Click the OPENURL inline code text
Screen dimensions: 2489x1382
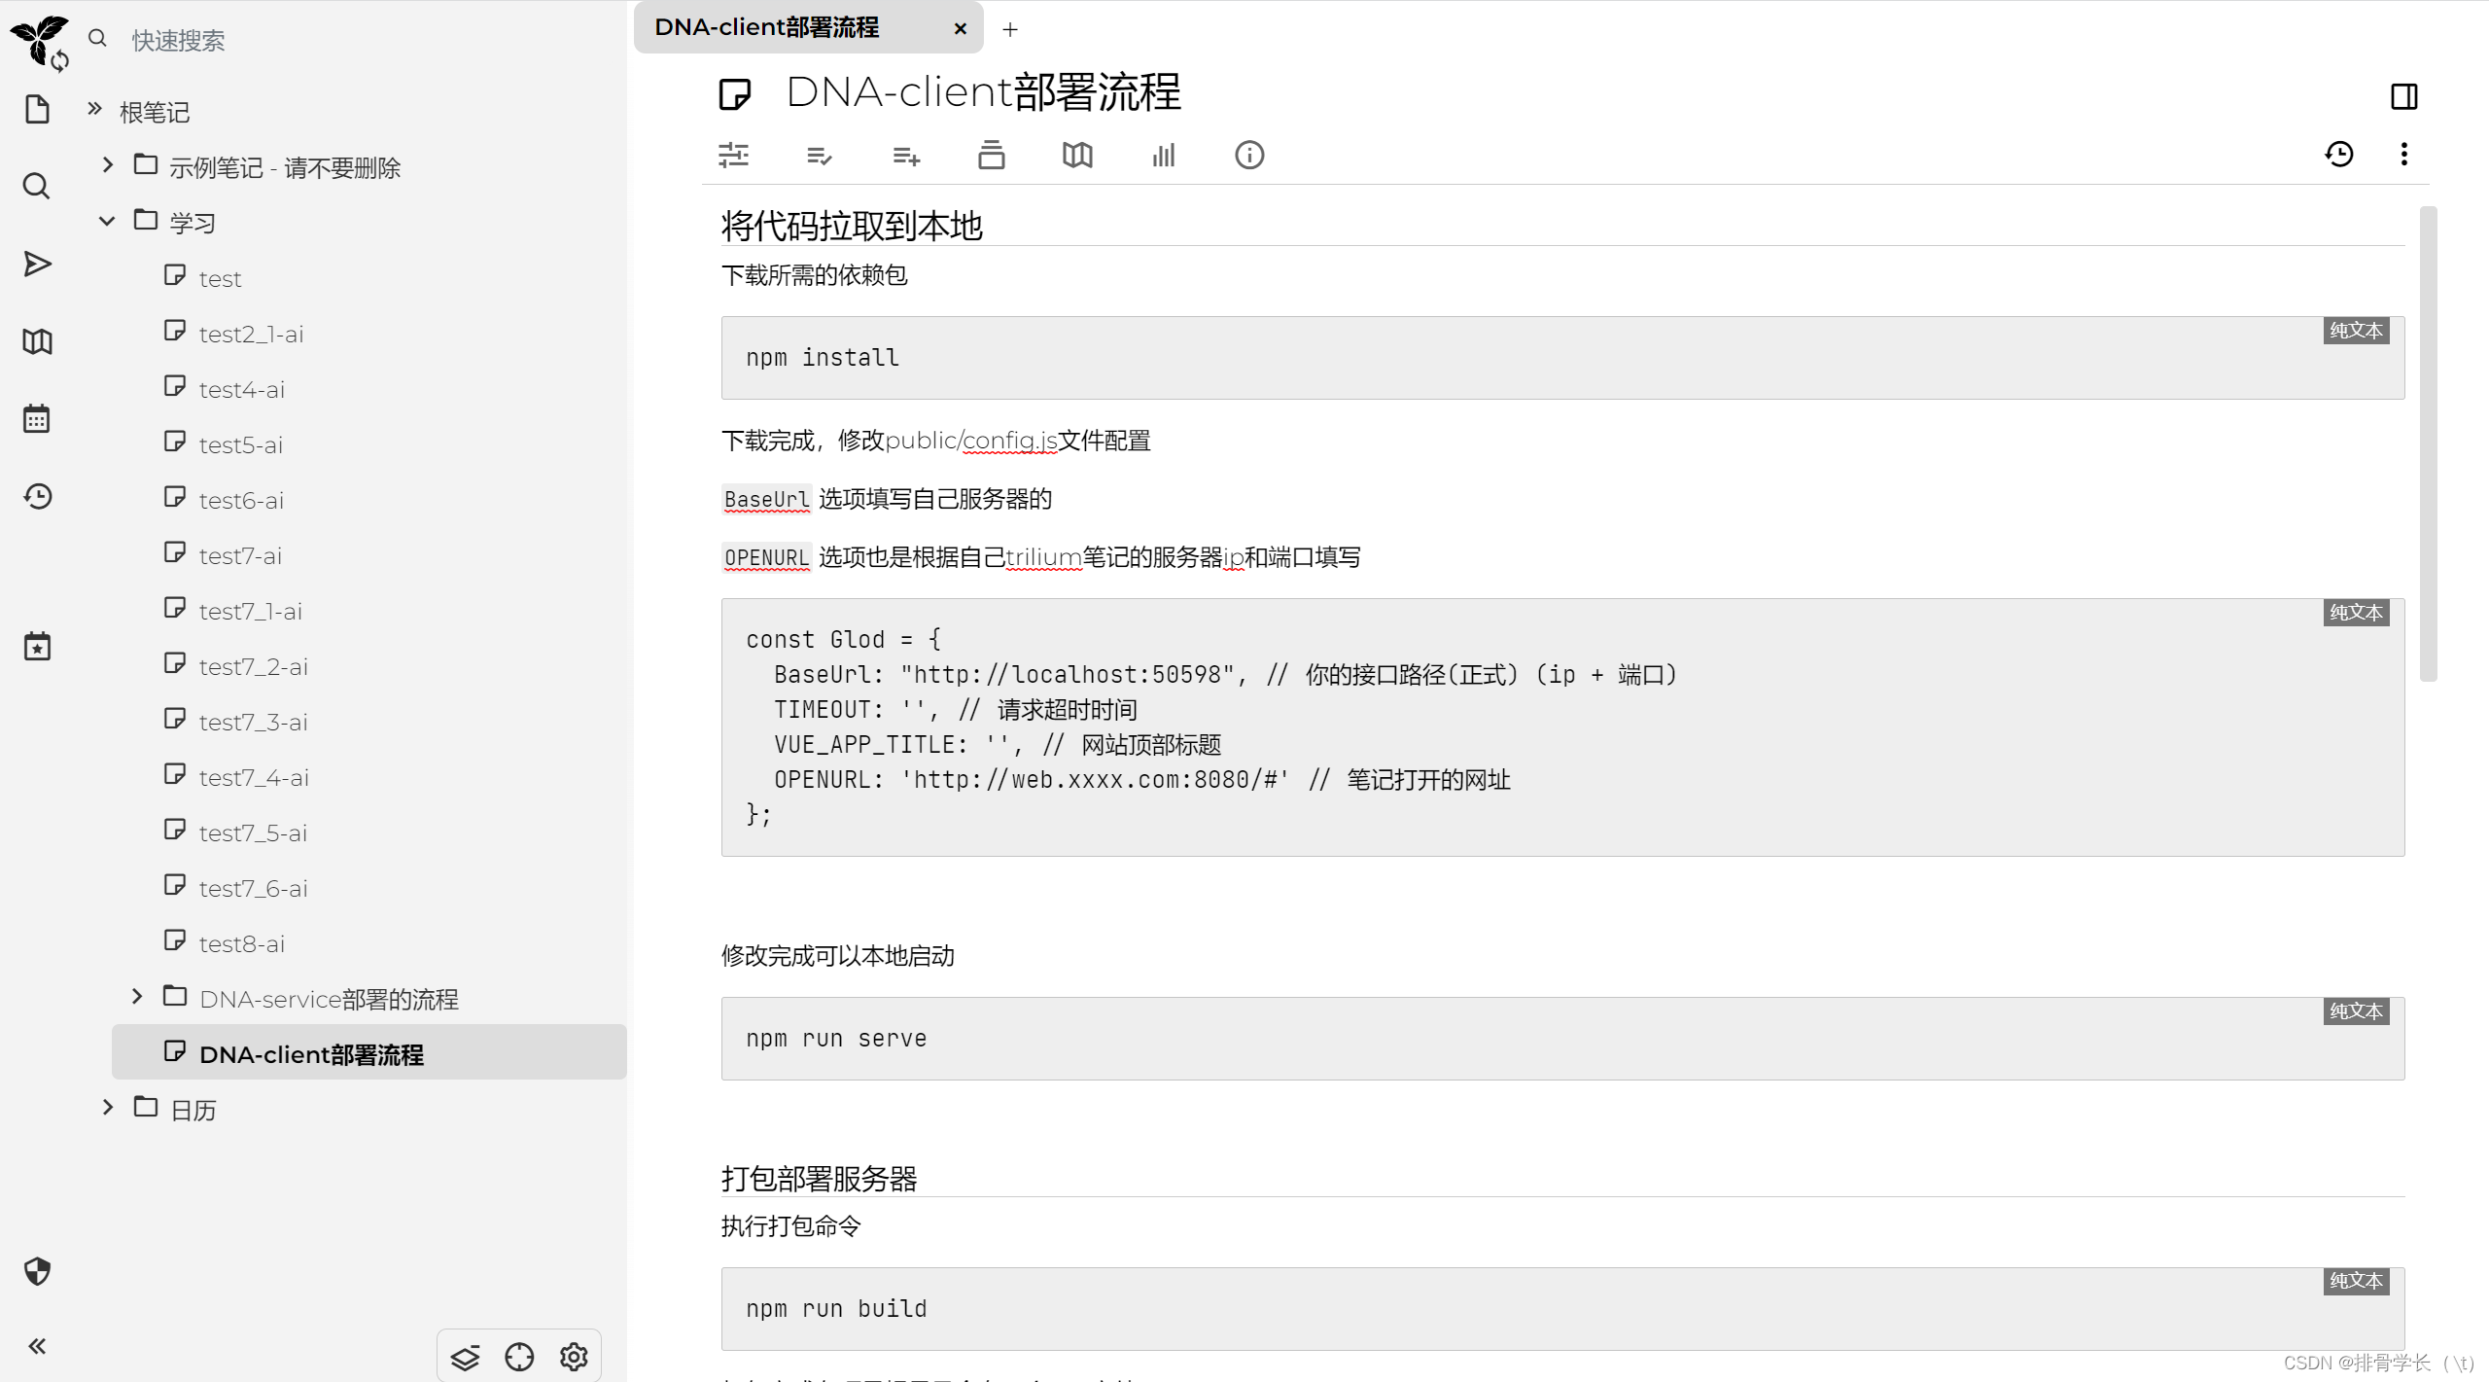[766, 557]
